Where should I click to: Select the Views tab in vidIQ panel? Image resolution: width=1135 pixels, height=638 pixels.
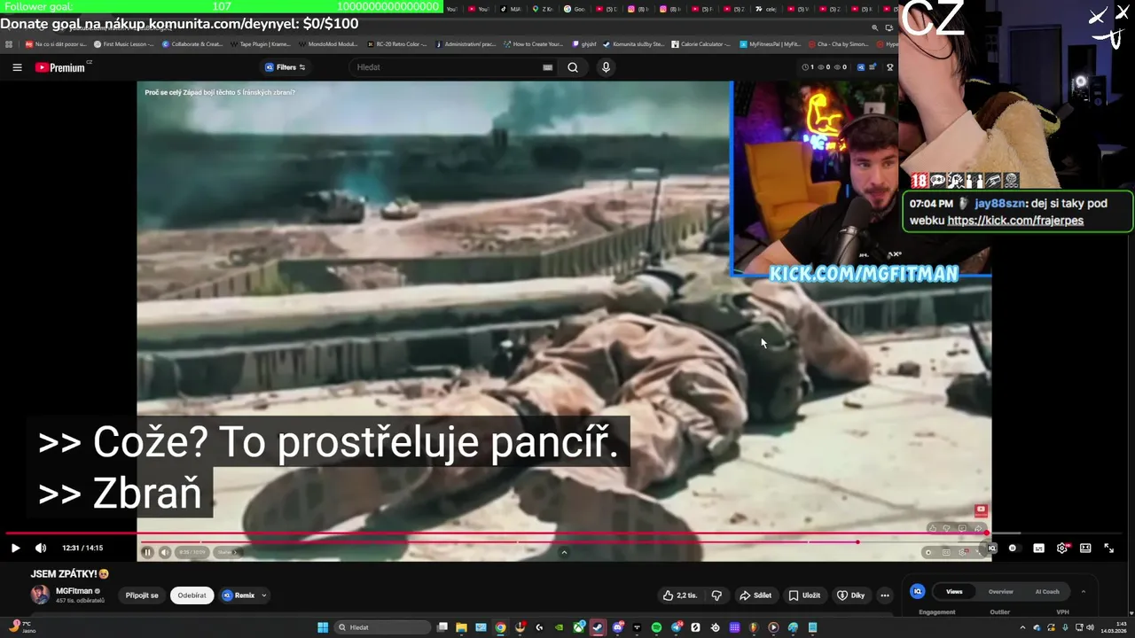click(954, 591)
